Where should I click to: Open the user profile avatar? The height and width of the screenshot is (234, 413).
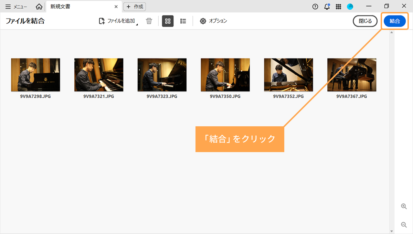pyautogui.click(x=350, y=7)
